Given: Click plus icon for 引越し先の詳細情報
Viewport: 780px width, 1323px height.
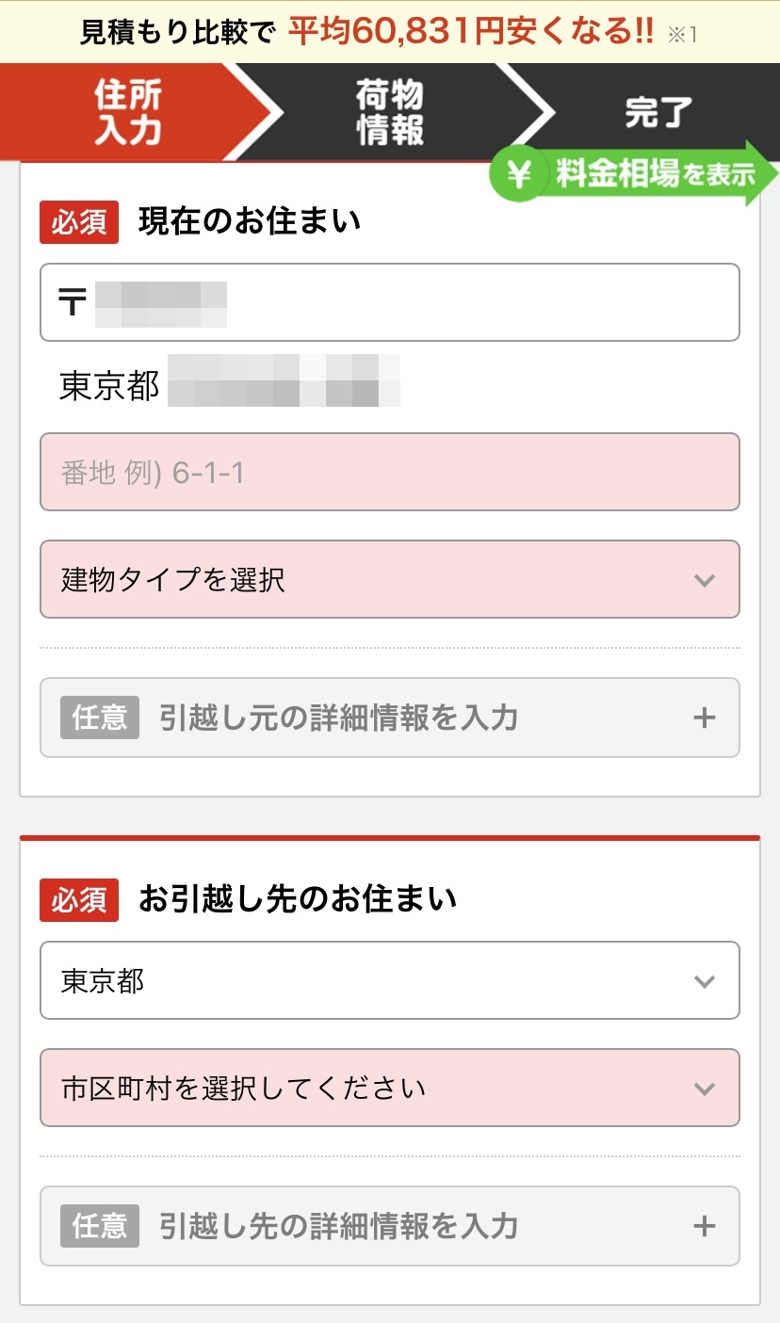Looking at the screenshot, I should 704,1226.
